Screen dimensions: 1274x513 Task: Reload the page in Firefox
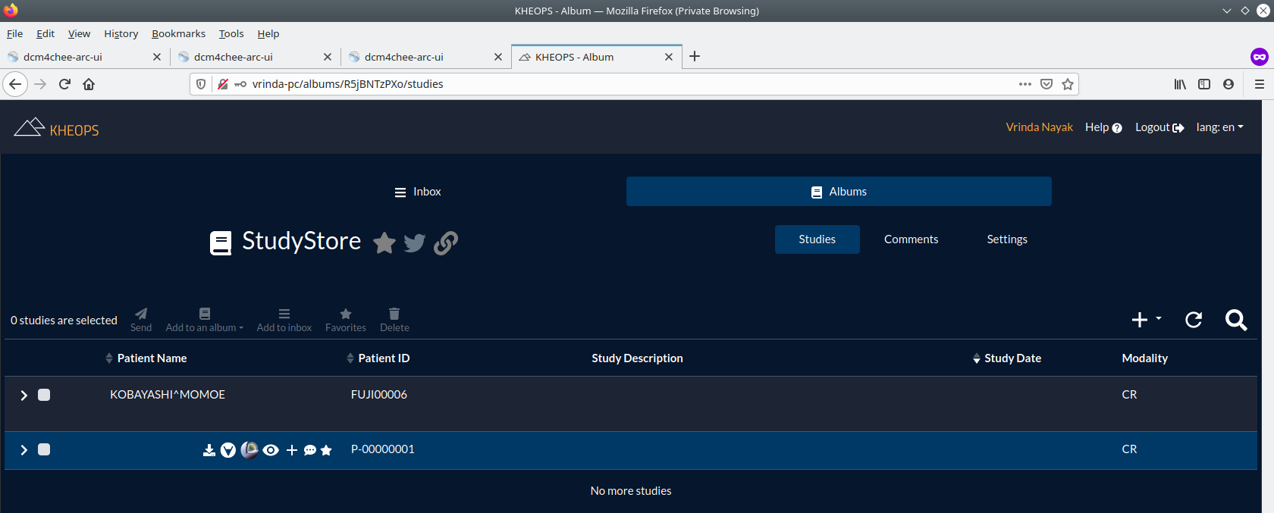coord(64,84)
